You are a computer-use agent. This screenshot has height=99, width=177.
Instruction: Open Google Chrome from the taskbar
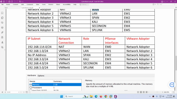(x=106, y=97)
